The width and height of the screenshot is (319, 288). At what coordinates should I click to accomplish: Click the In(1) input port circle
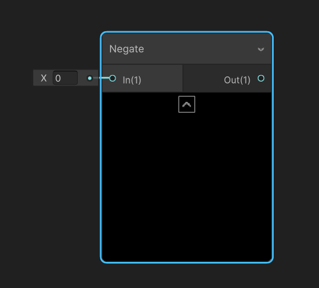click(112, 78)
